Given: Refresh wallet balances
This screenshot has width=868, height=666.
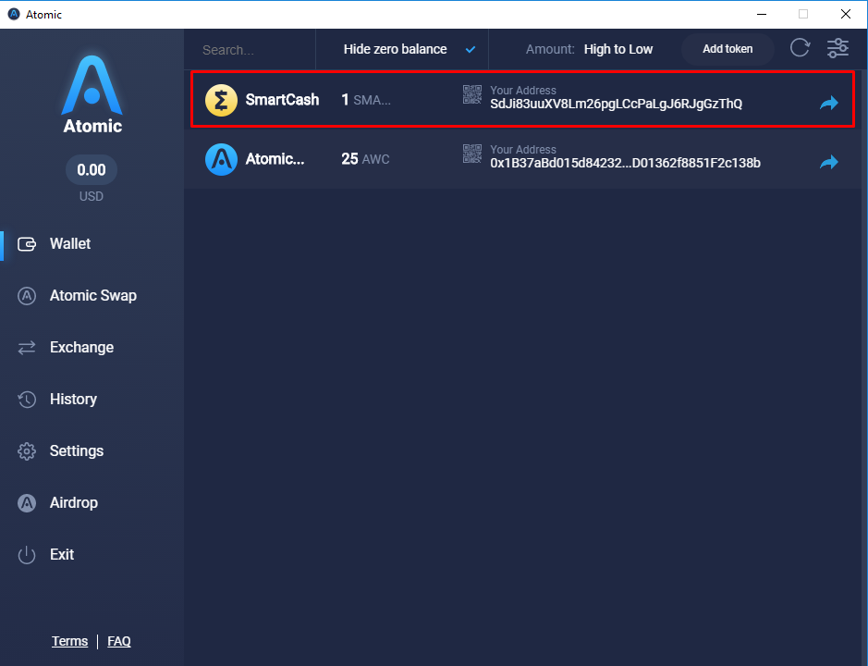Looking at the screenshot, I should (800, 48).
